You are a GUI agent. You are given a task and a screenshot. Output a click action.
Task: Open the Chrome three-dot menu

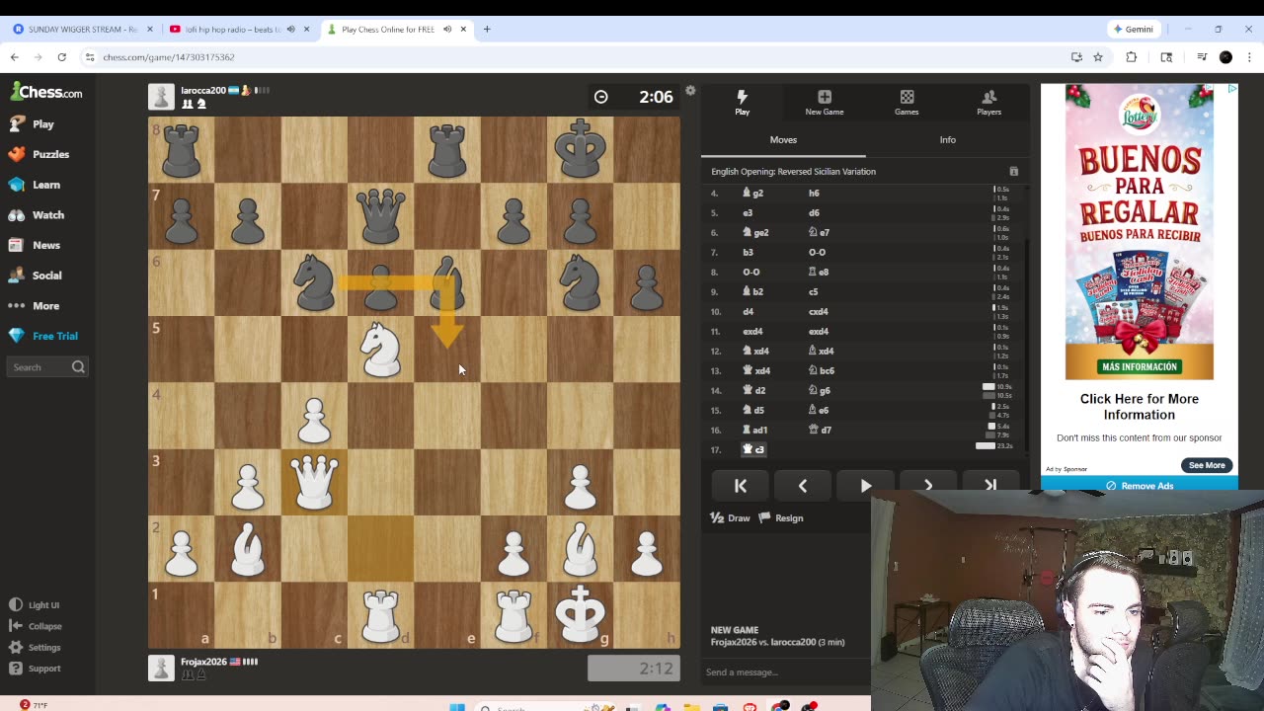click(x=1249, y=57)
